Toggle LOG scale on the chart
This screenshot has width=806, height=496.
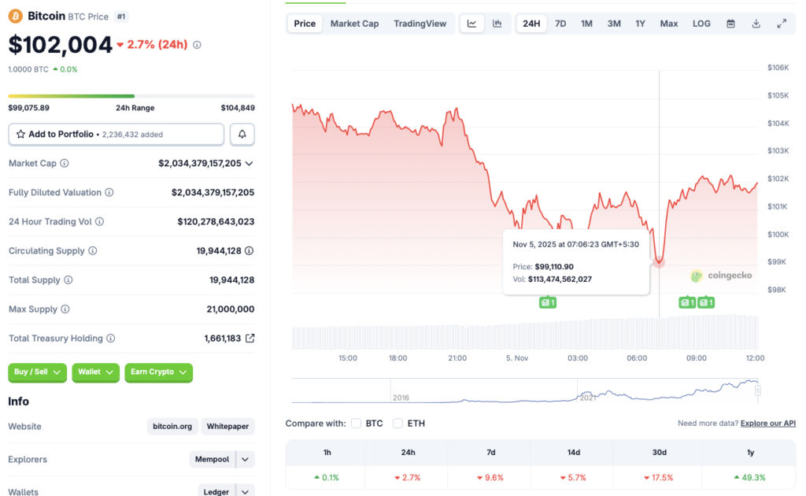click(x=701, y=24)
